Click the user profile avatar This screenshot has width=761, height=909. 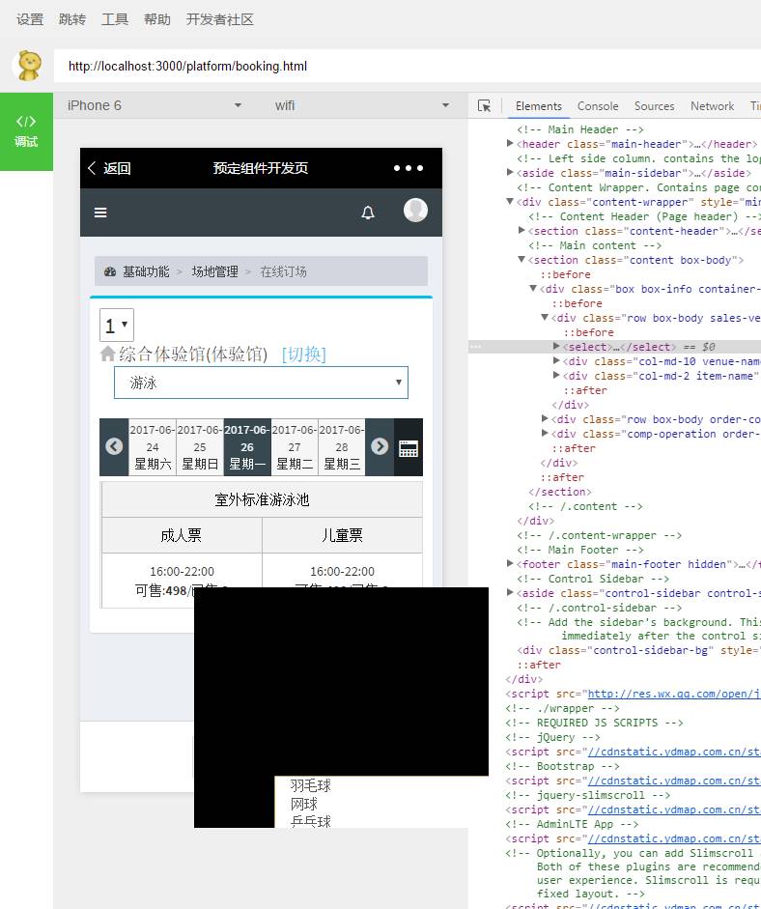(x=415, y=210)
